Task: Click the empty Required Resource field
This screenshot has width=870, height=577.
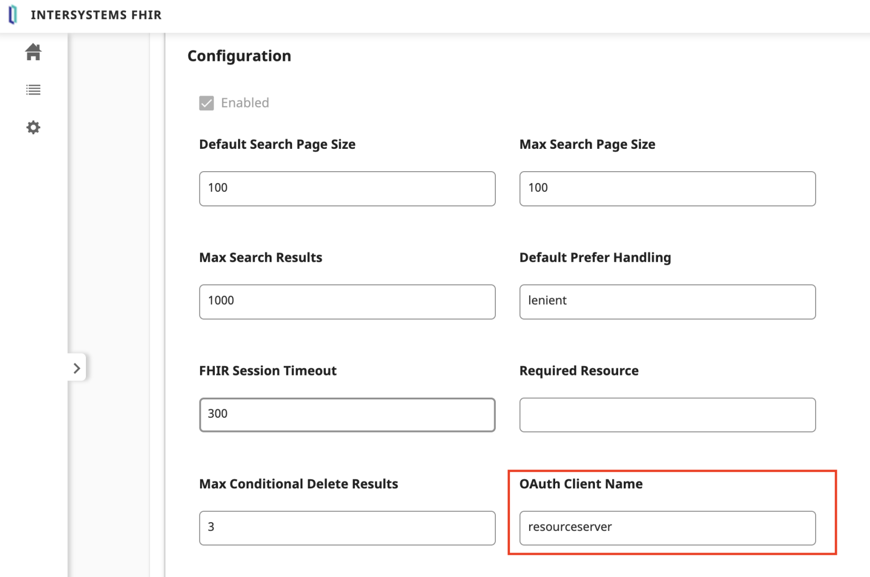Action: 667,415
